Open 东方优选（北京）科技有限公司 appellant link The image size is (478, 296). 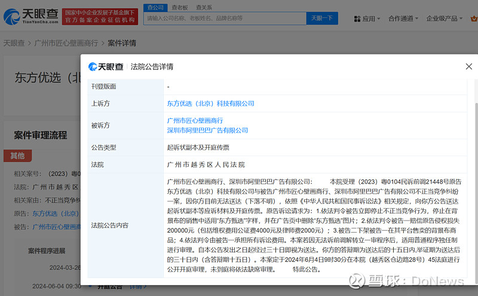(x=211, y=103)
